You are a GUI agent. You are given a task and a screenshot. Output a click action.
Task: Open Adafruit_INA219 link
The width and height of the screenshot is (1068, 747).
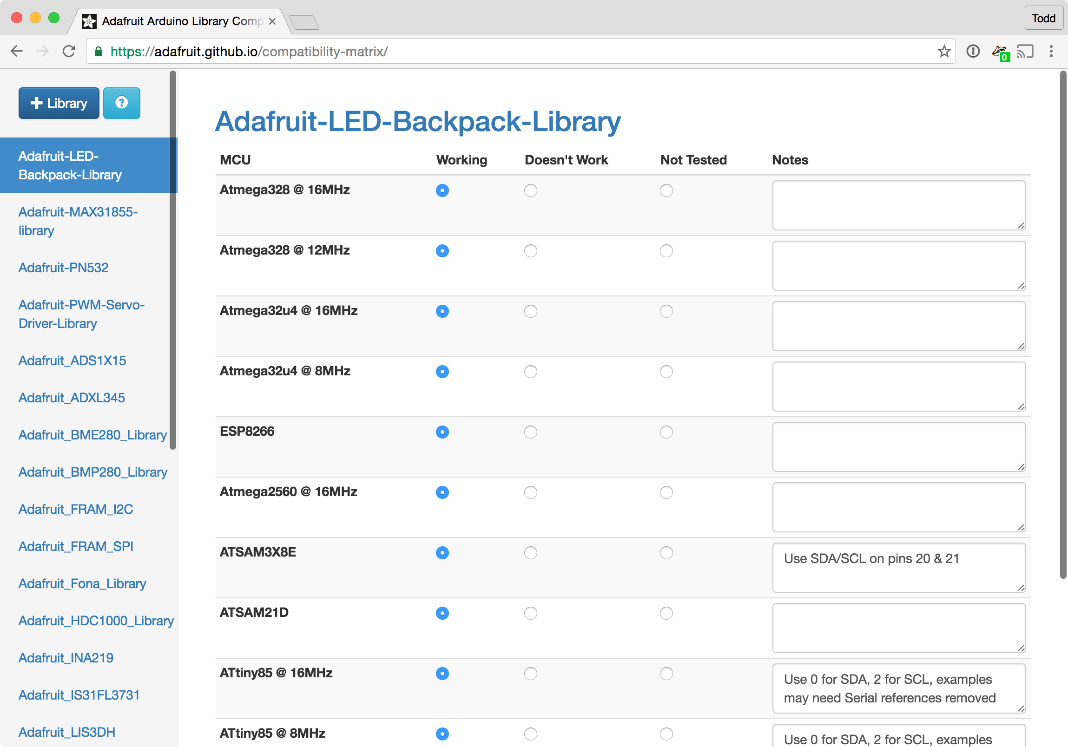coord(66,658)
